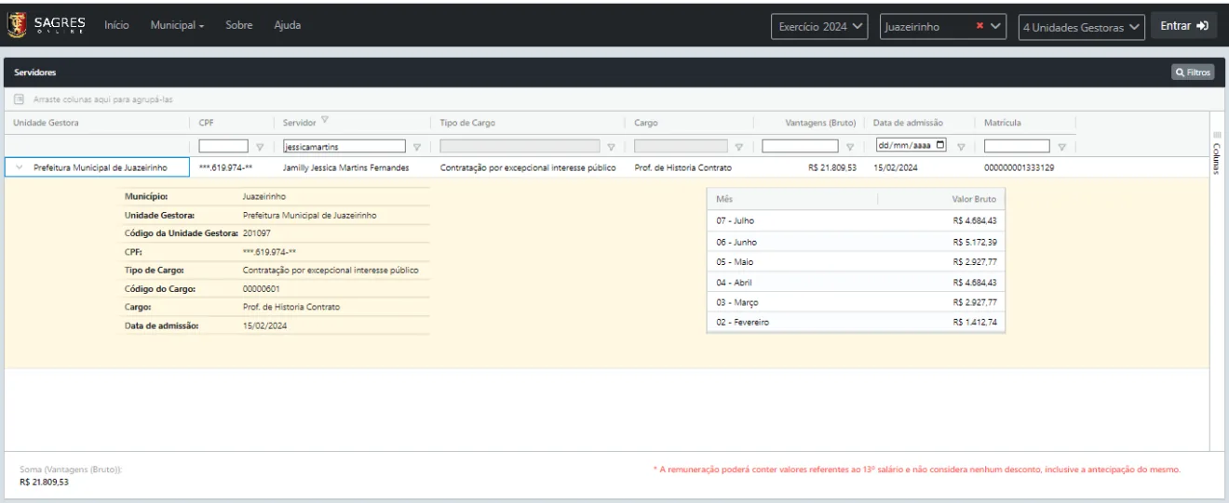Focus the CPF filter input field
This screenshot has height=503, width=1229.
(223, 145)
